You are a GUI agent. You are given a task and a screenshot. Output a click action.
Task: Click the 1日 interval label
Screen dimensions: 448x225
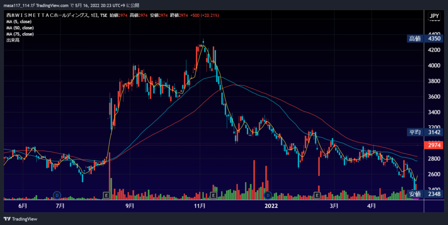pyautogui.click(x=94, y=15)
